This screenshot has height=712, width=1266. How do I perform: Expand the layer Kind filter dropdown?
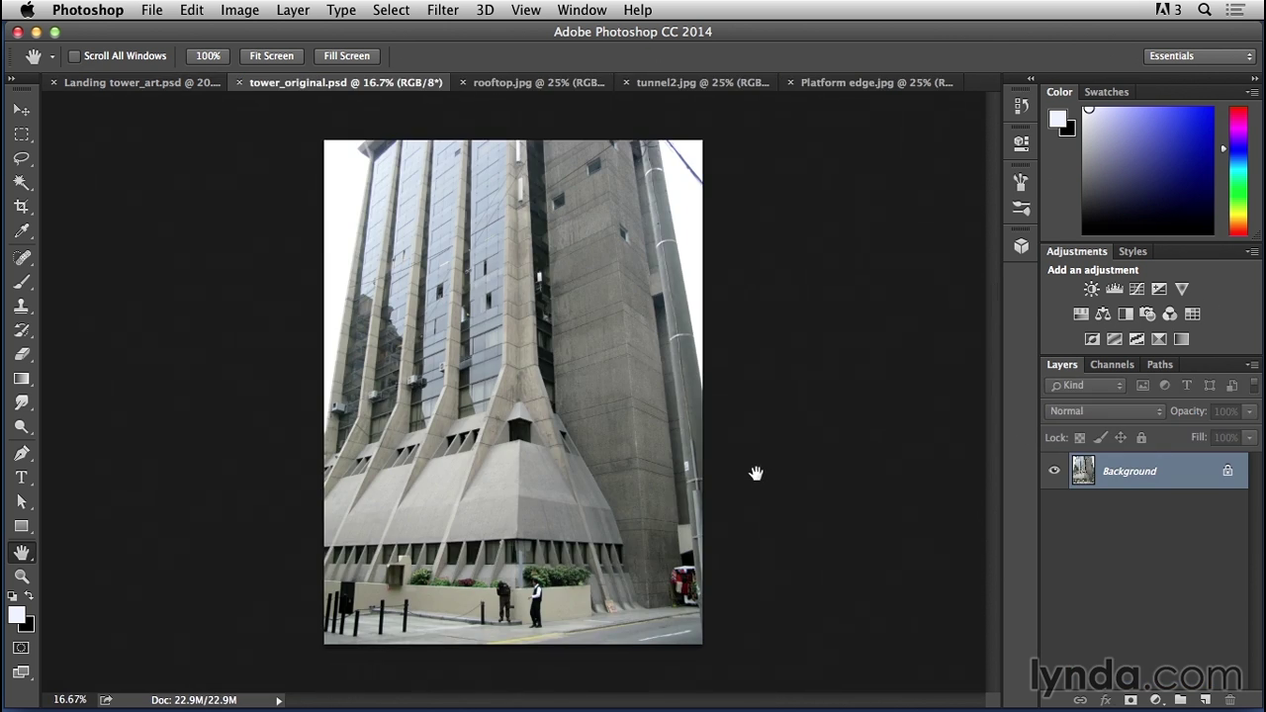(1086, 386)
